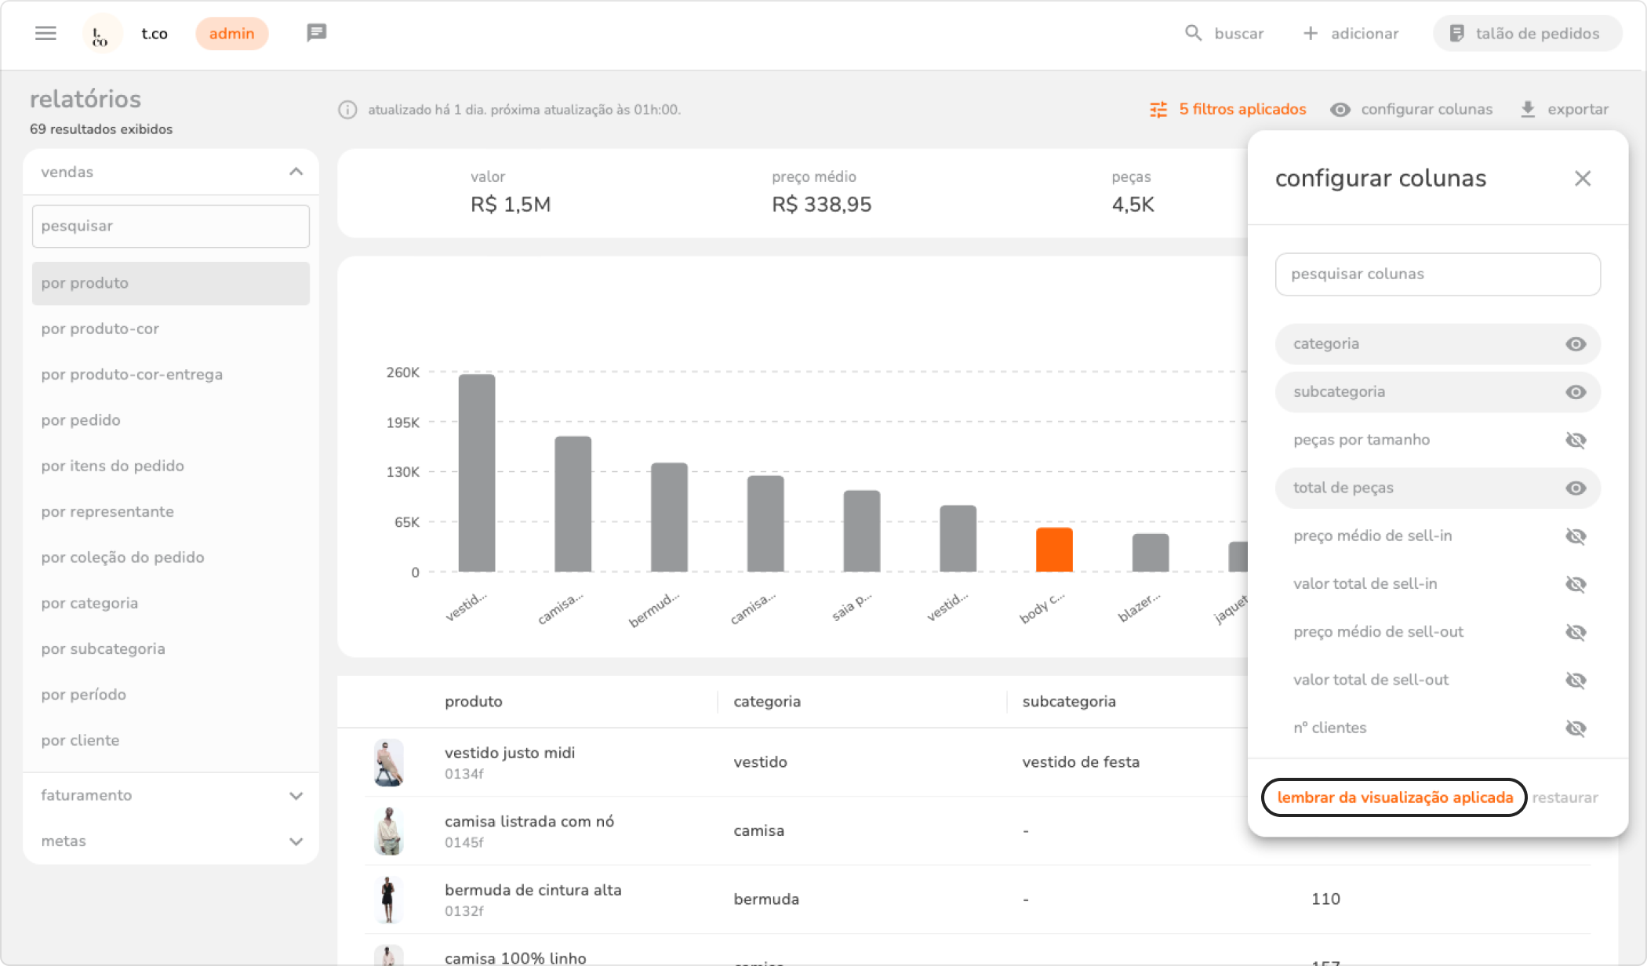Click the search magnifier icon
This screenshot has height=966, width=1647.
click(x=1193, y=33)
